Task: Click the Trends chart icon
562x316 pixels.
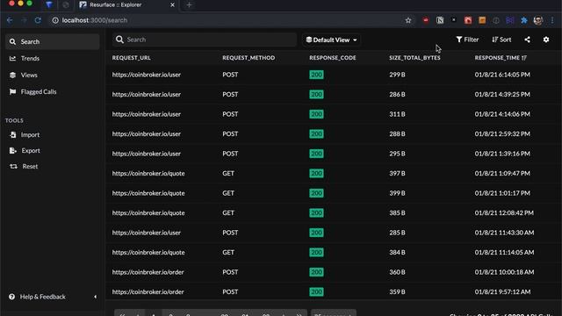Action: 12,59
